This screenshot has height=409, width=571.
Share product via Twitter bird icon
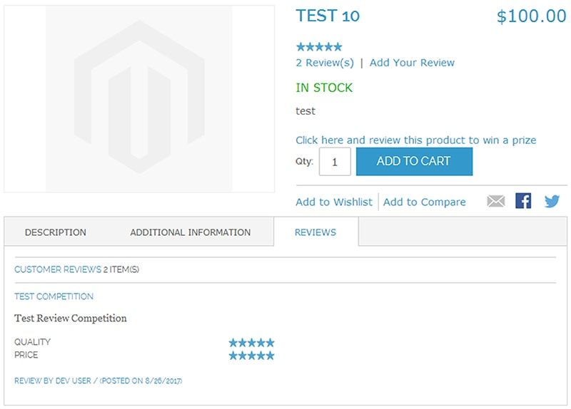[552, 202]
